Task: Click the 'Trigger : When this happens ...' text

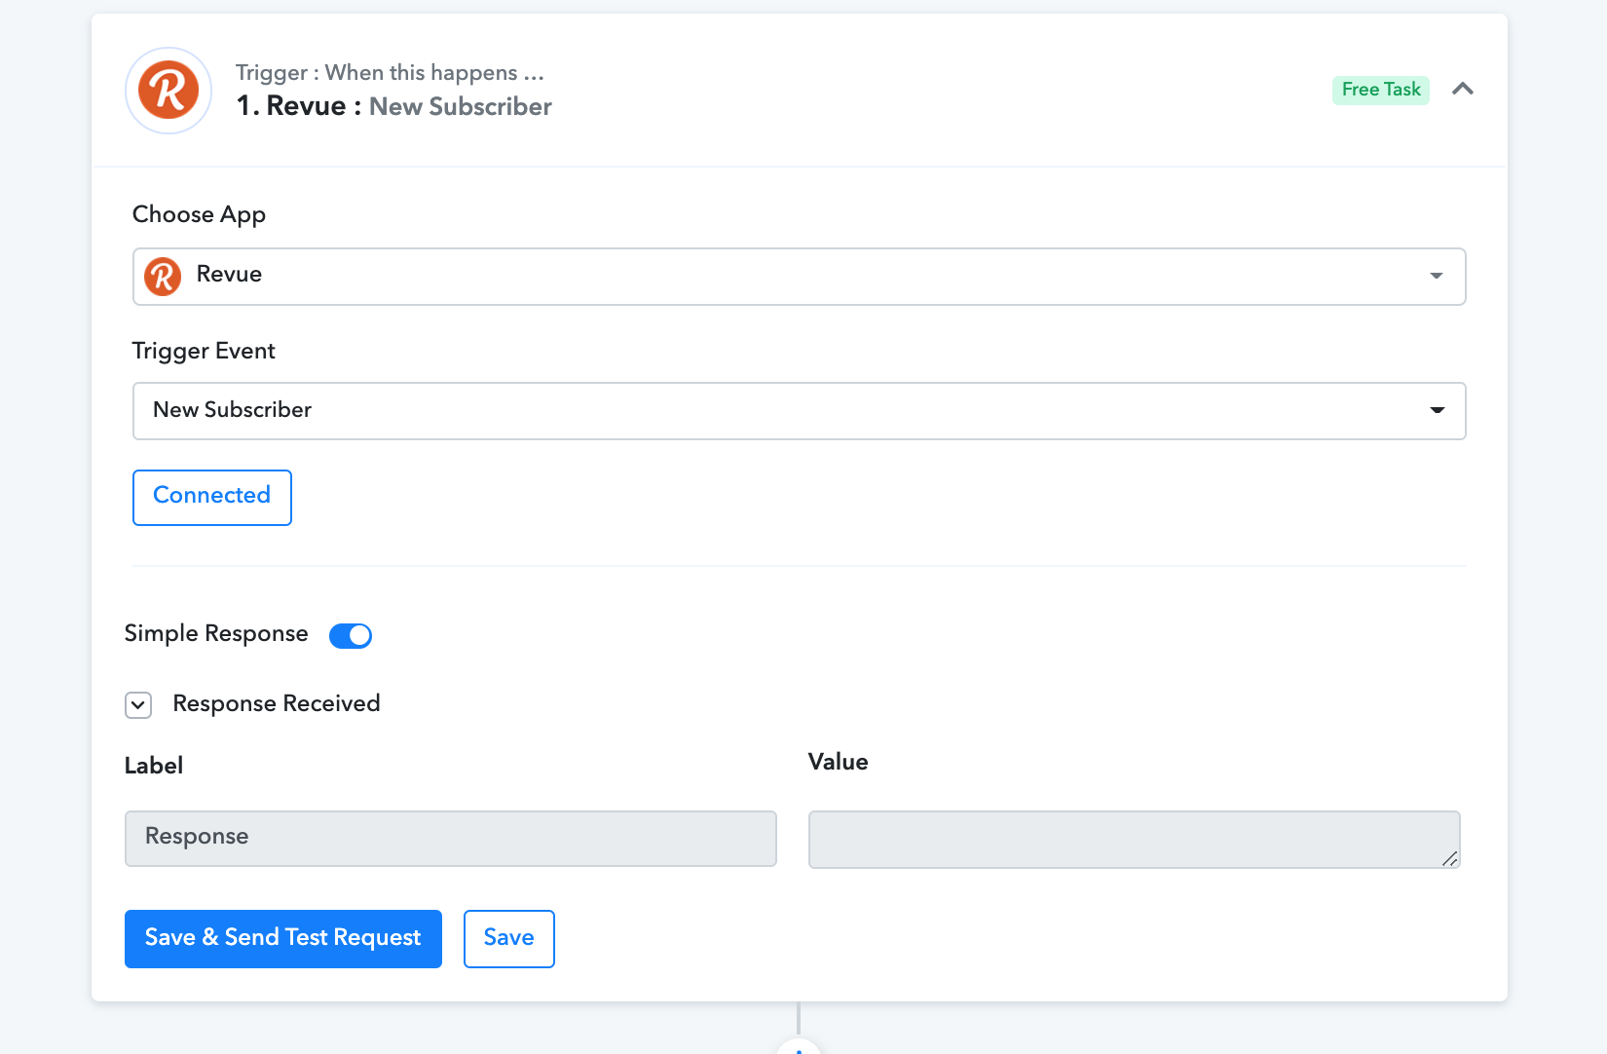Action: [x=390, y=73]
